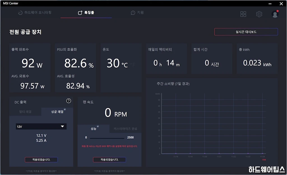The image size is (287, 175).
Task: Click the 0.023 kWh total value
Action: [x=257, y=63]
